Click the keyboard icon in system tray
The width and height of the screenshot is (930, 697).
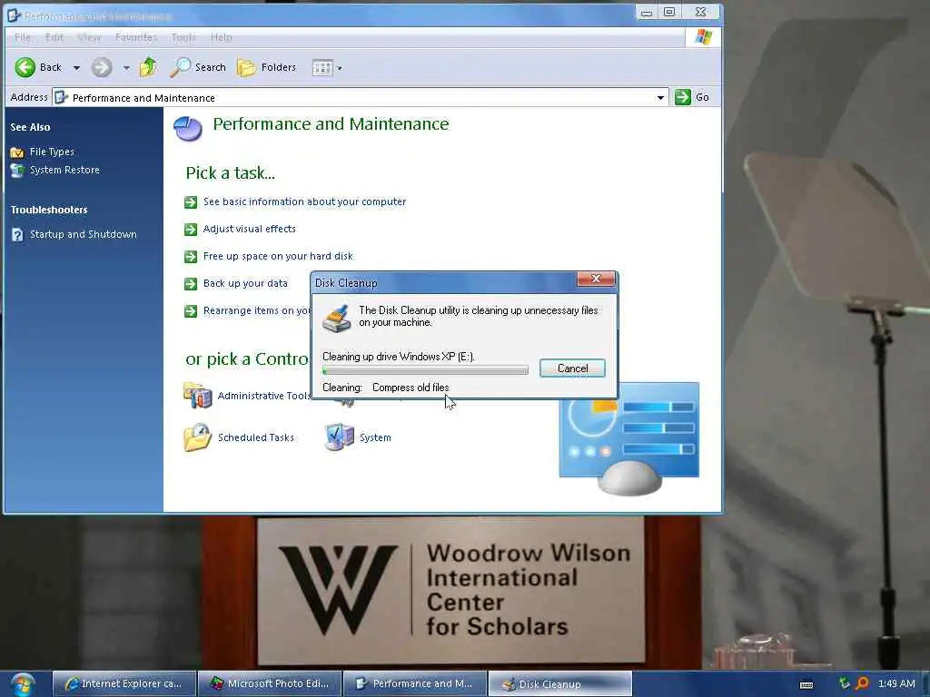click(806, 684)
